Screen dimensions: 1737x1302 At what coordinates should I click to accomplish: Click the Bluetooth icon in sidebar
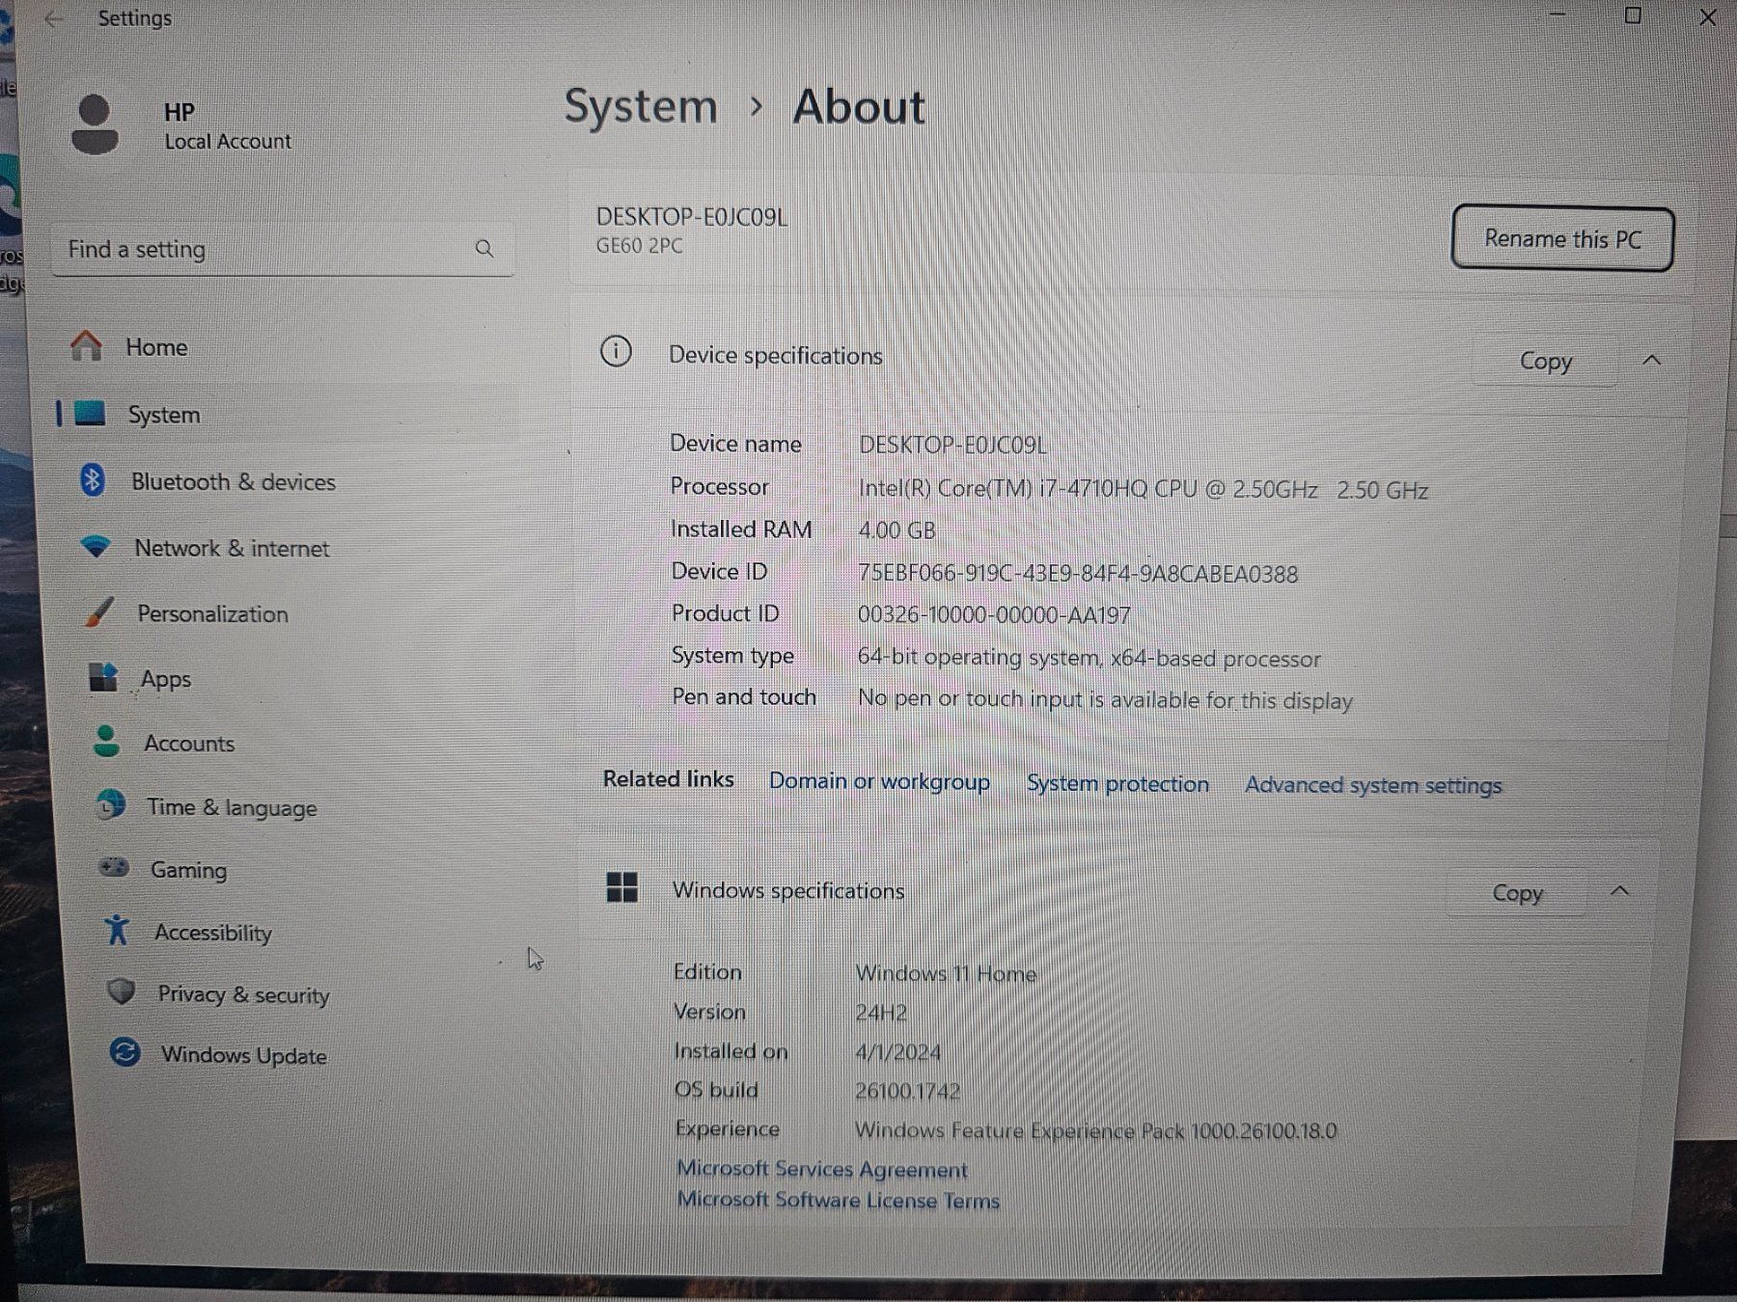(x=93, y=479)
